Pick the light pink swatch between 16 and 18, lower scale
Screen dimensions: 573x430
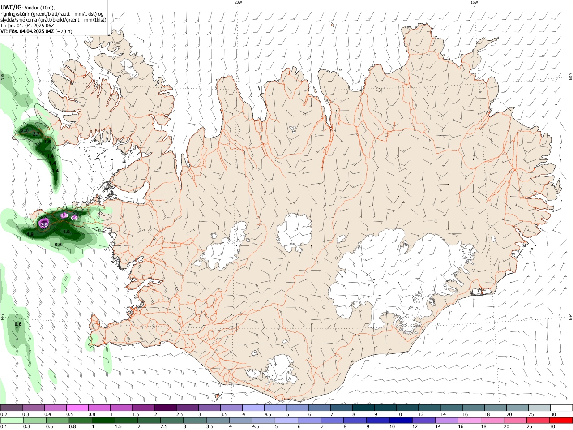tap(469, 421)
